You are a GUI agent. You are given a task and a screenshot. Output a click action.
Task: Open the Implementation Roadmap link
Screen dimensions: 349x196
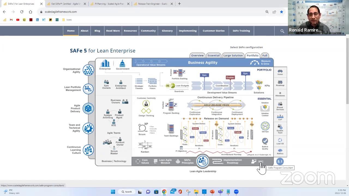227,161
